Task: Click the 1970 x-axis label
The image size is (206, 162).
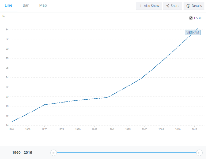Action: [44, 129]
